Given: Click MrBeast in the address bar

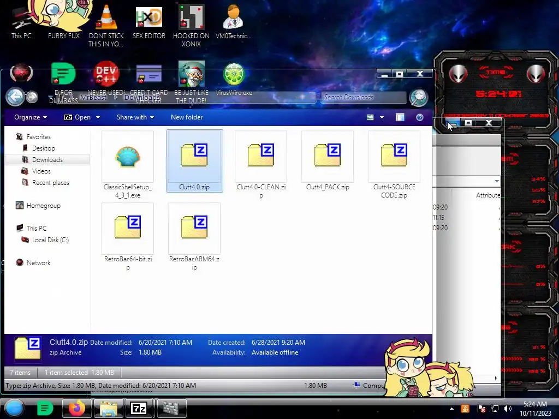Looking at the screenshot, I should [93, 97].
